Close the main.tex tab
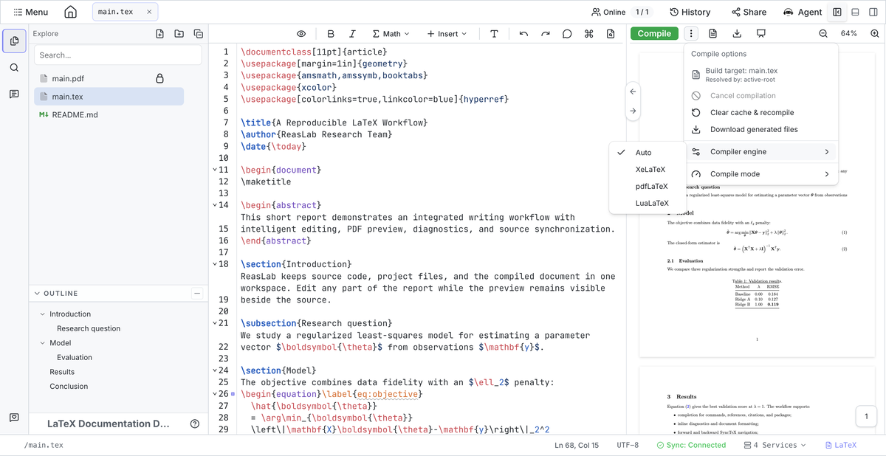The width and height of the screenshot is (886, 456). tap(149, 12)
